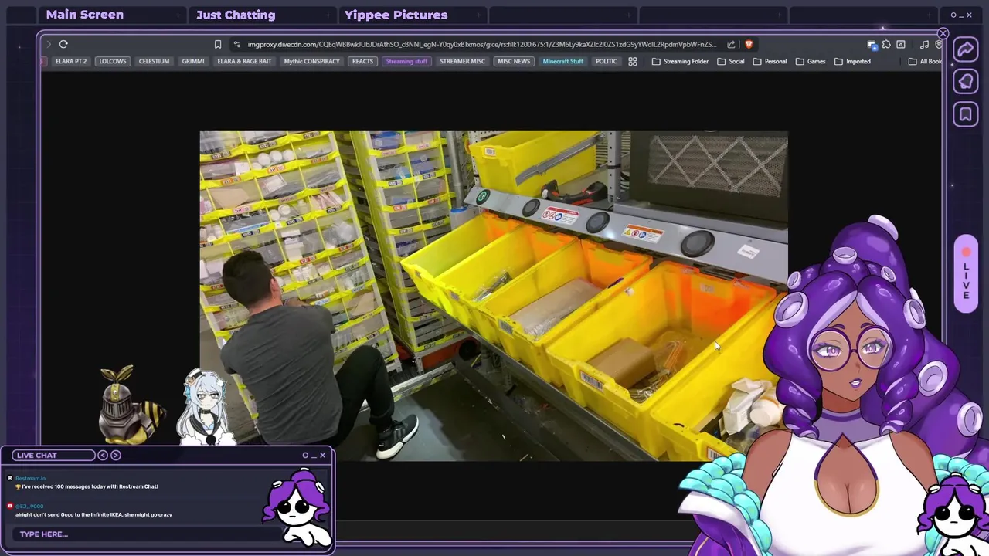
Task: Click the share page icon in address bar
Action: [731, 44]
